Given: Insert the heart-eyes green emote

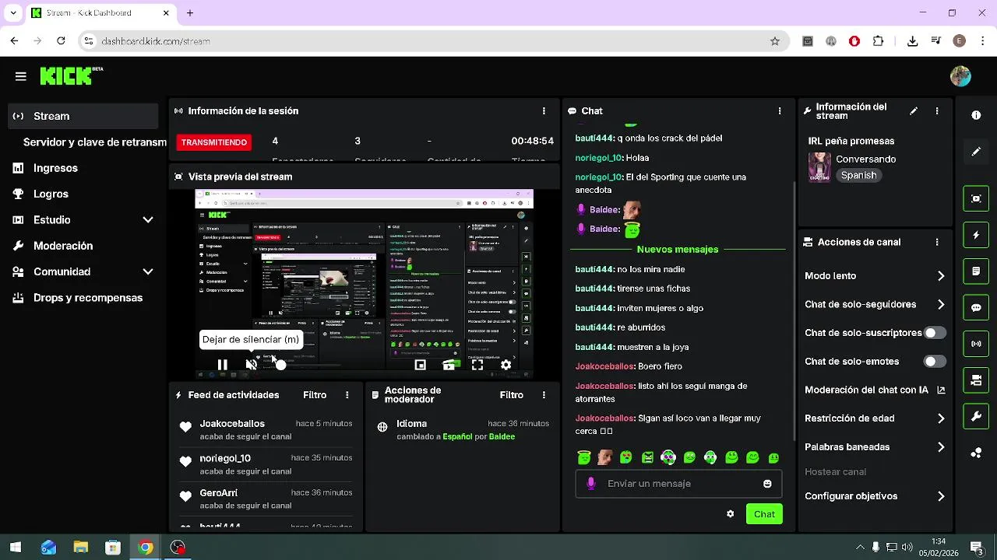Looking at the screenshot, I should pyautogui.click(x=626, y=457).
